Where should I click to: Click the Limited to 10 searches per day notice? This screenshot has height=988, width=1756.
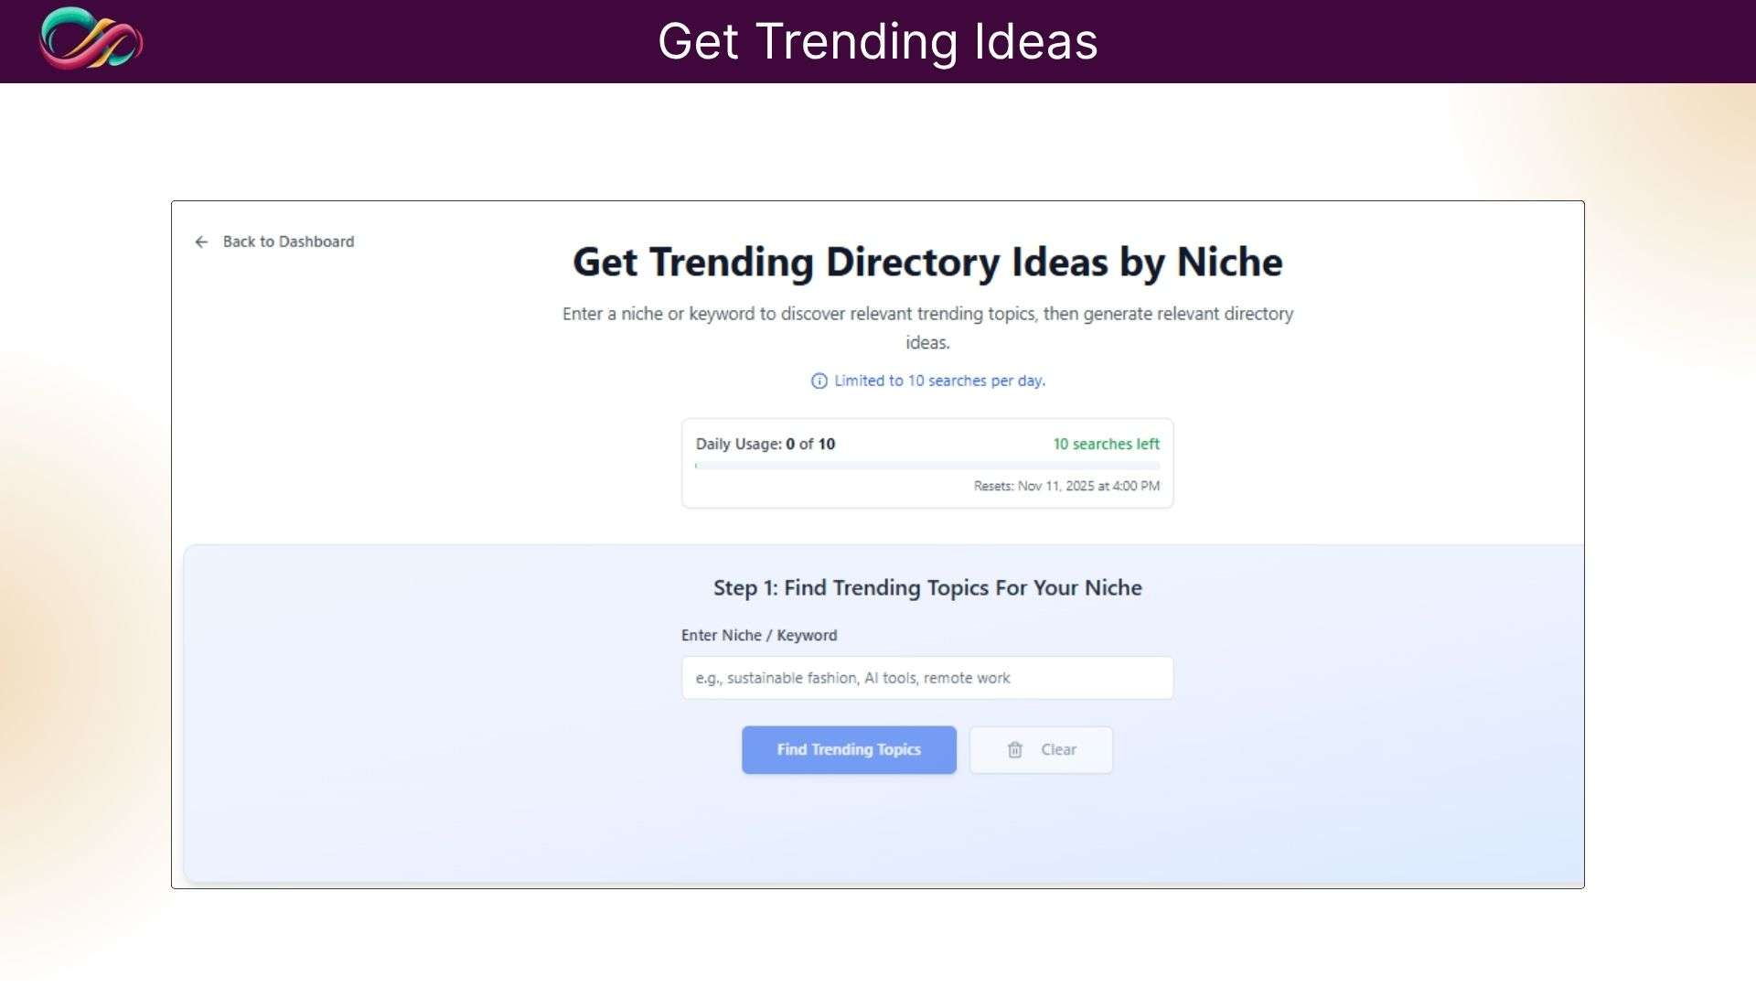[939, 381]
